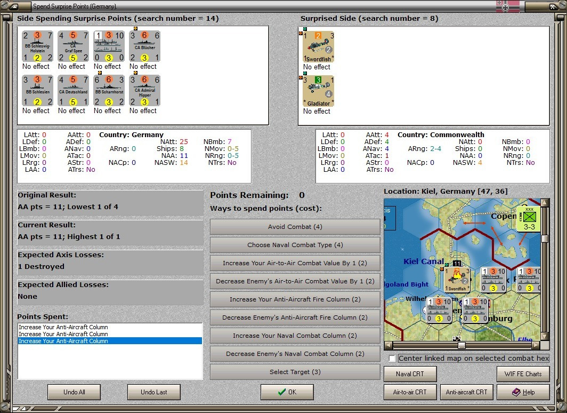Viewport: 567px width, 413px height.
Task: Click Country: Commonwealth header text
Action: click(x=441, y=134)
